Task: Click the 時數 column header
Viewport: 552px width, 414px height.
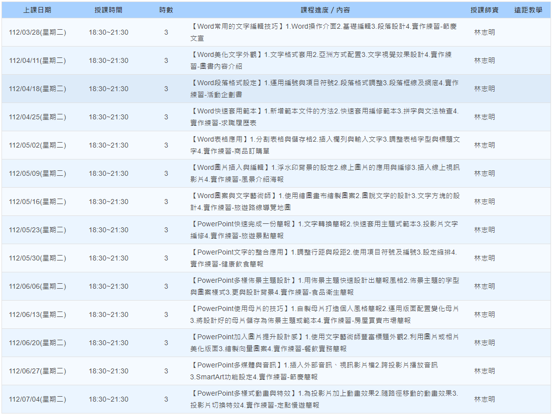Action: [166, 10]
